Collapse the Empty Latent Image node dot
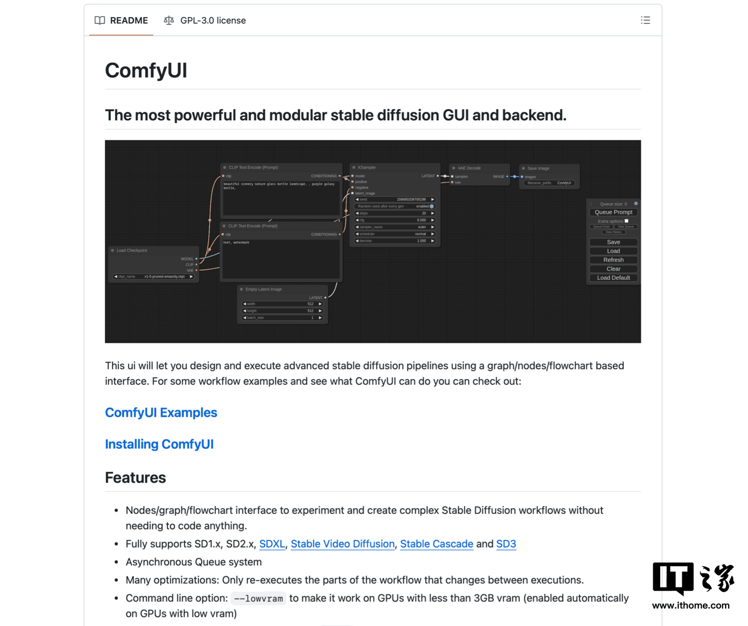The height and width of the screenshot is (626, 748). point(241,289)
